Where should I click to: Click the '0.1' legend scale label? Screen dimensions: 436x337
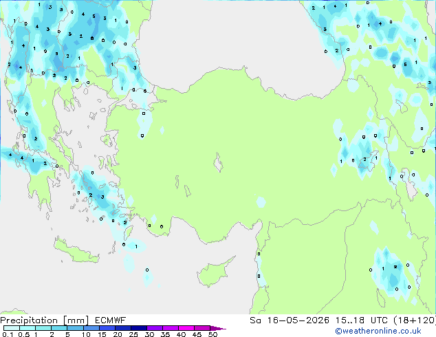[8, 334]
